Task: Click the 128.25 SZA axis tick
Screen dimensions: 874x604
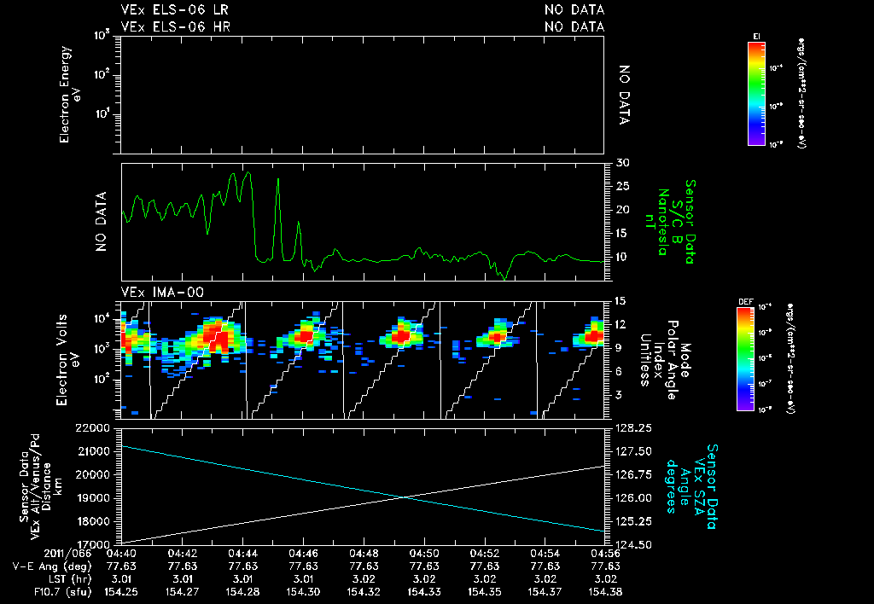Action: pos(634,428)
